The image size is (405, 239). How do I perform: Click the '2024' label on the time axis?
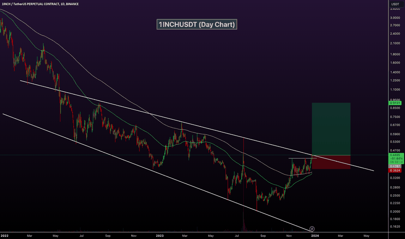315,236
